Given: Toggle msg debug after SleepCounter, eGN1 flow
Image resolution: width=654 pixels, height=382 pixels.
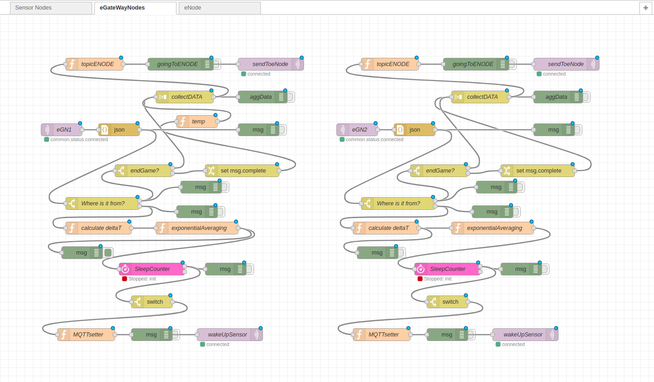Looking at the screenshot, I should 249,269.
